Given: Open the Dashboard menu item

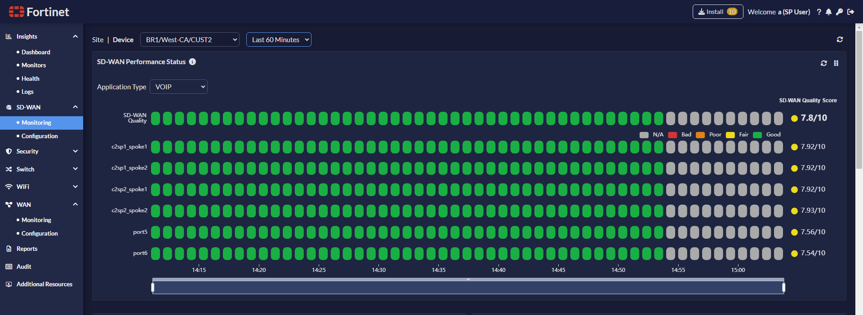Looking at the screenshot, I should coord(36,52).
